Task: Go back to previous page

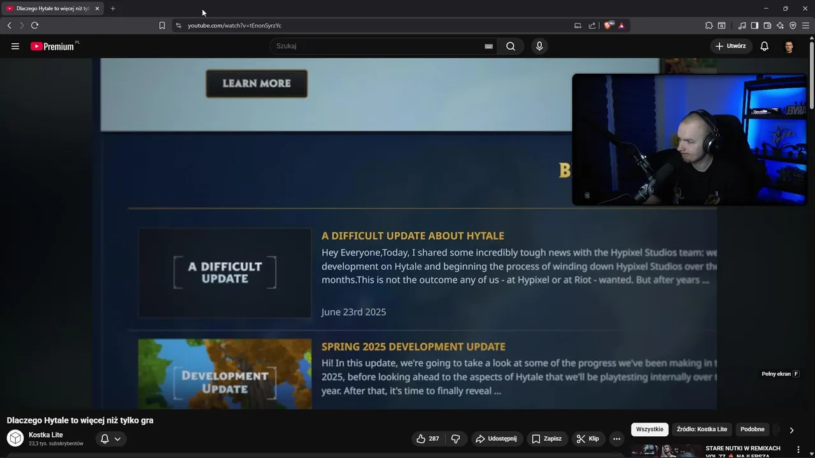Action: tap(9, 25)
